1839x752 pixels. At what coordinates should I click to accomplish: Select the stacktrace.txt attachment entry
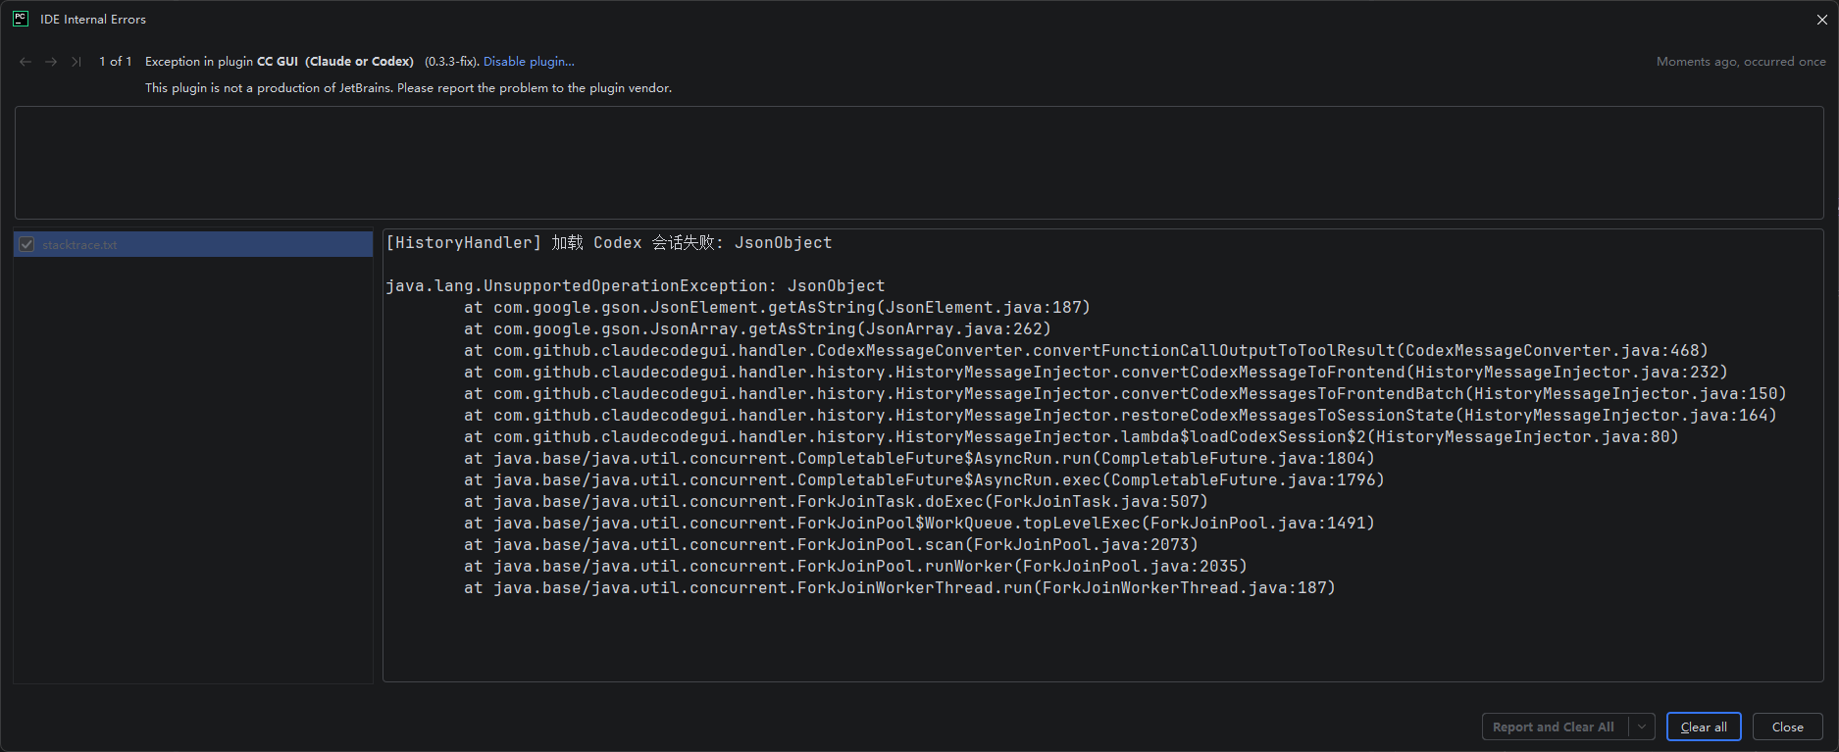tap(193, 244)
